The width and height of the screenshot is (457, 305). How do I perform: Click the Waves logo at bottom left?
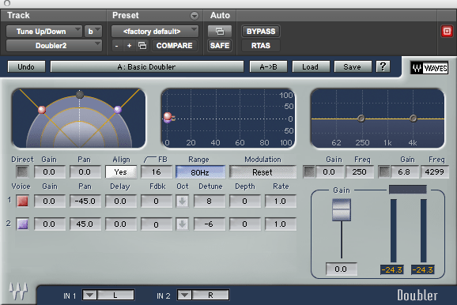point(18,291)
